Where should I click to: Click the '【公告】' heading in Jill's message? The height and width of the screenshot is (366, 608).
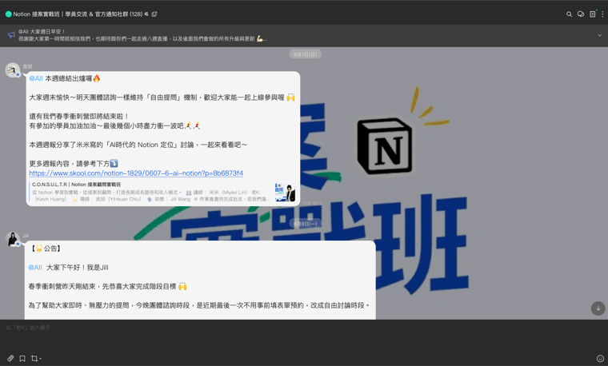point(46,249)
